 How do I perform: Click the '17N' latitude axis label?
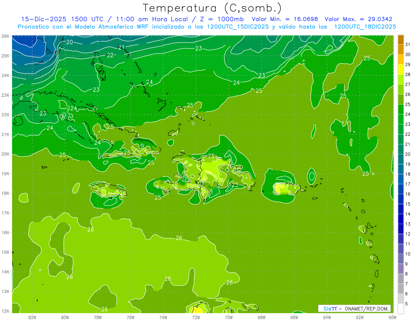coord(5,213)
